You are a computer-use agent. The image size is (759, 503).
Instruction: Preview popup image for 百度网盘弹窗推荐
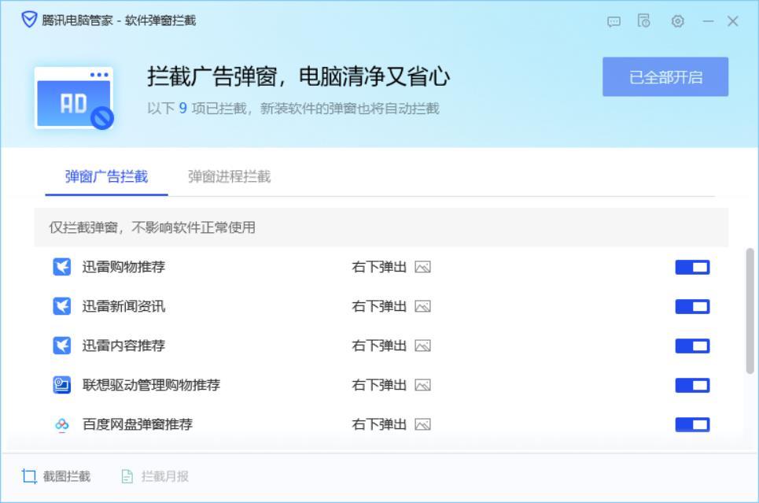point(422,424)
